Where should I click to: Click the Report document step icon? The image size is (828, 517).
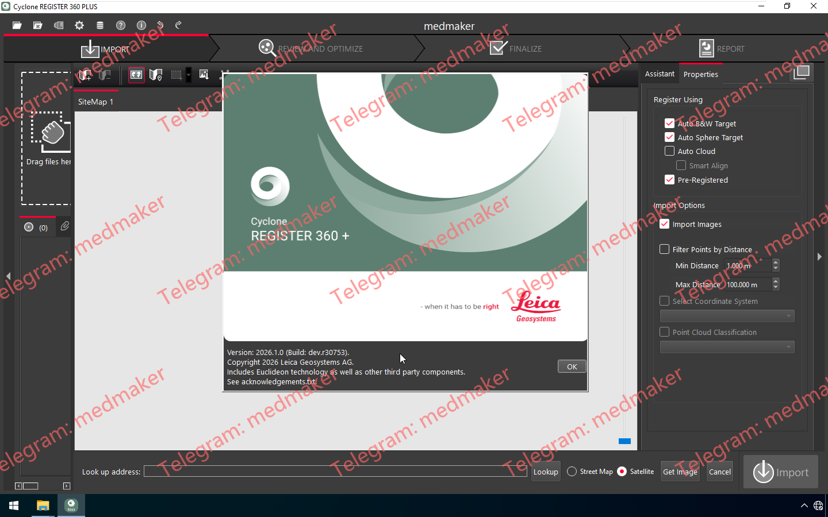click(x=707, y=48)
